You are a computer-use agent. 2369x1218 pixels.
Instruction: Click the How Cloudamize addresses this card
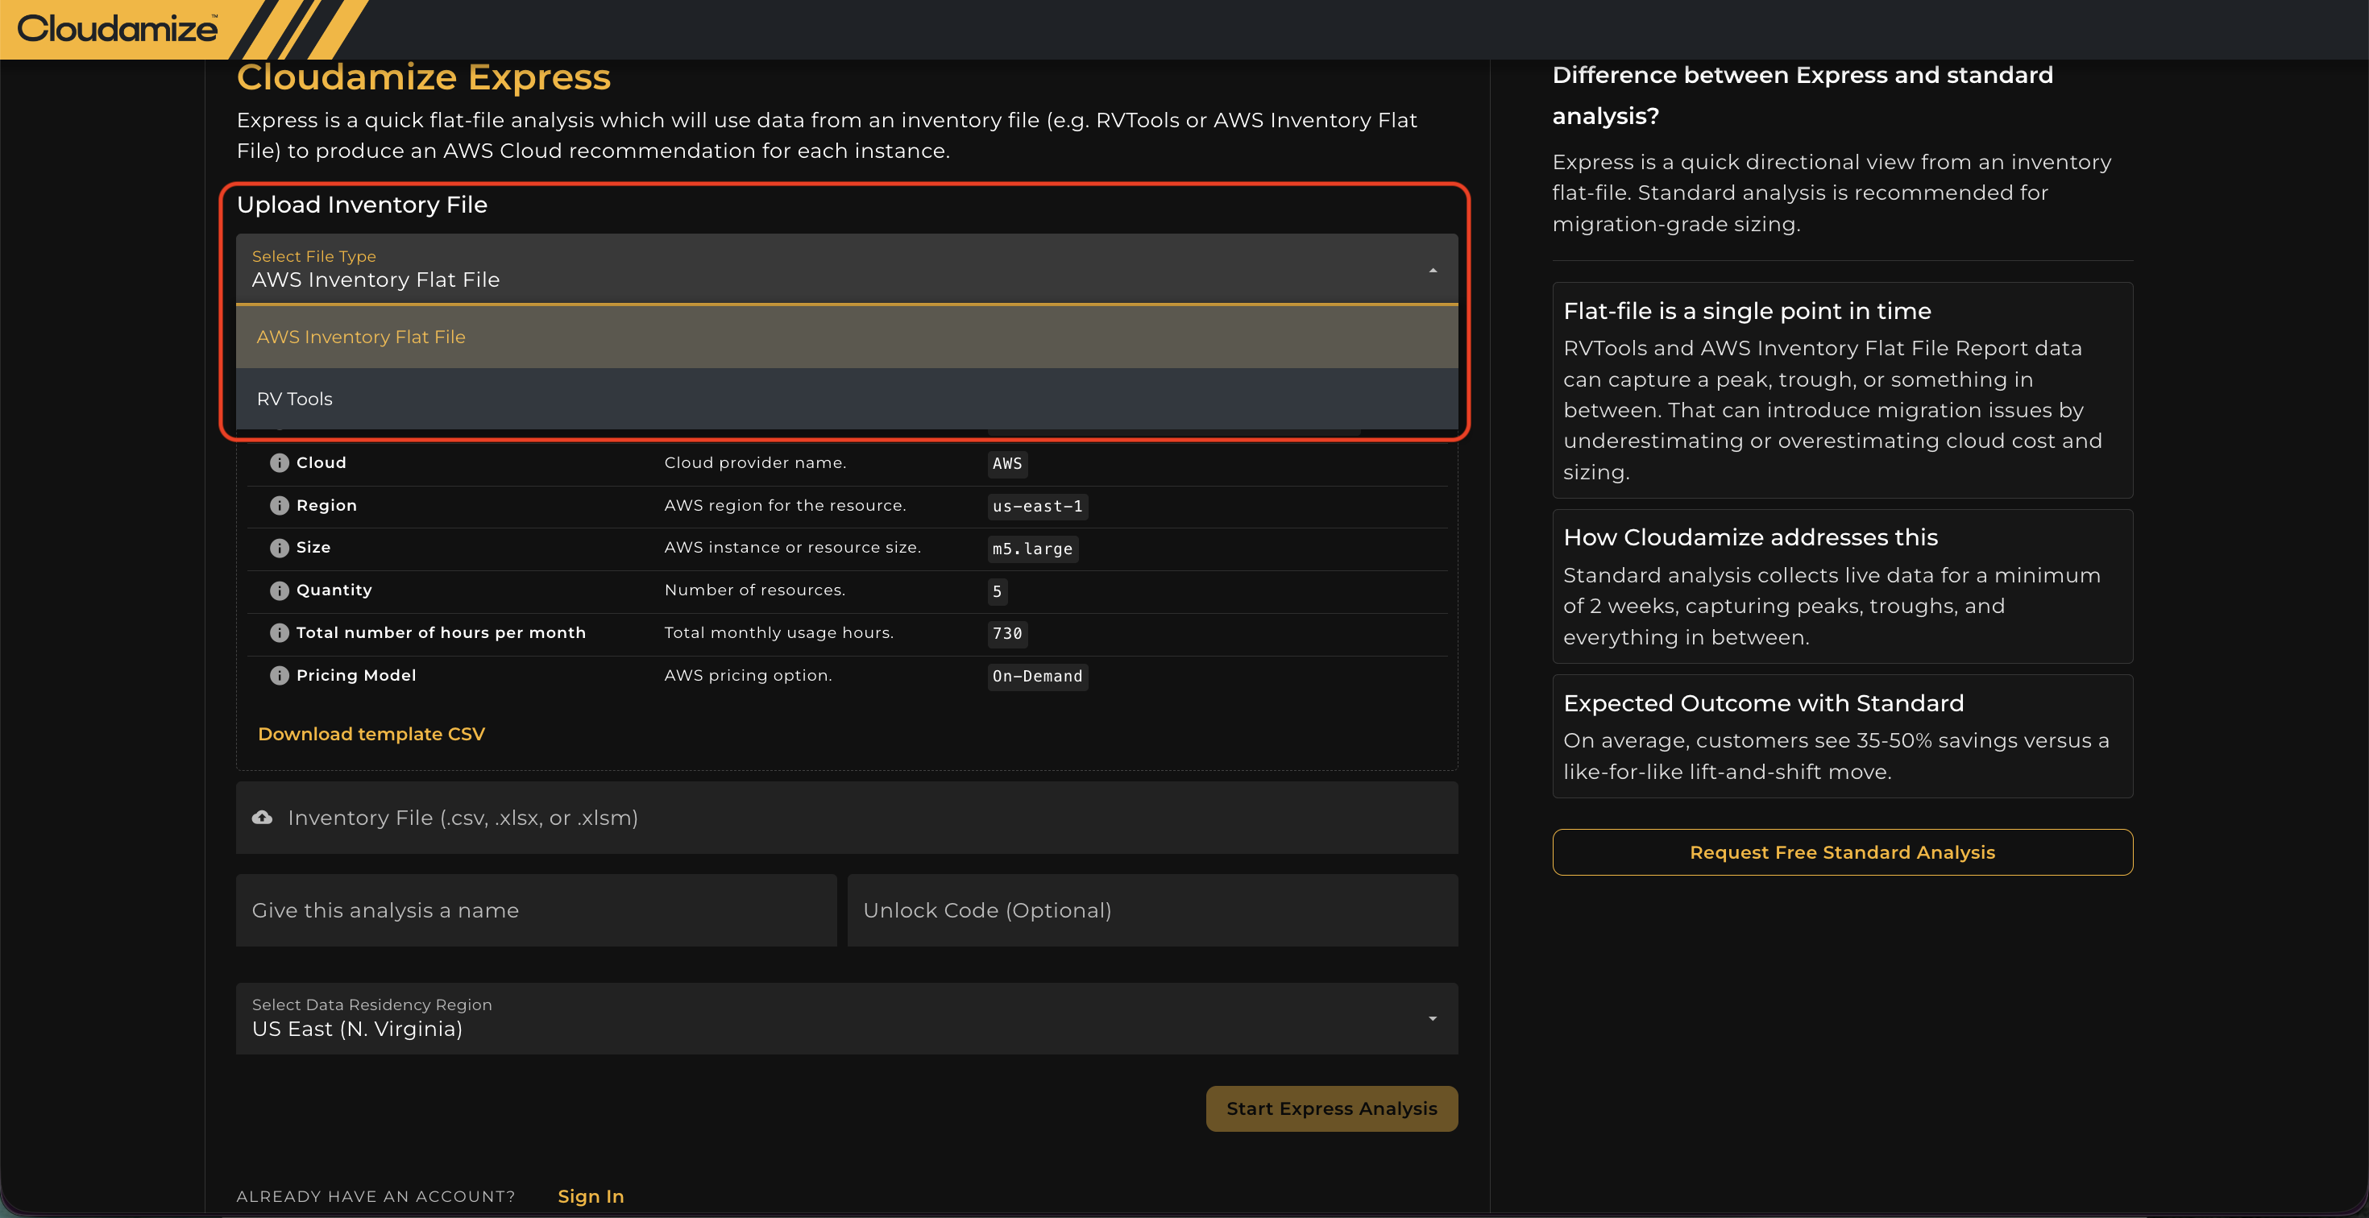pos(1842,586)
